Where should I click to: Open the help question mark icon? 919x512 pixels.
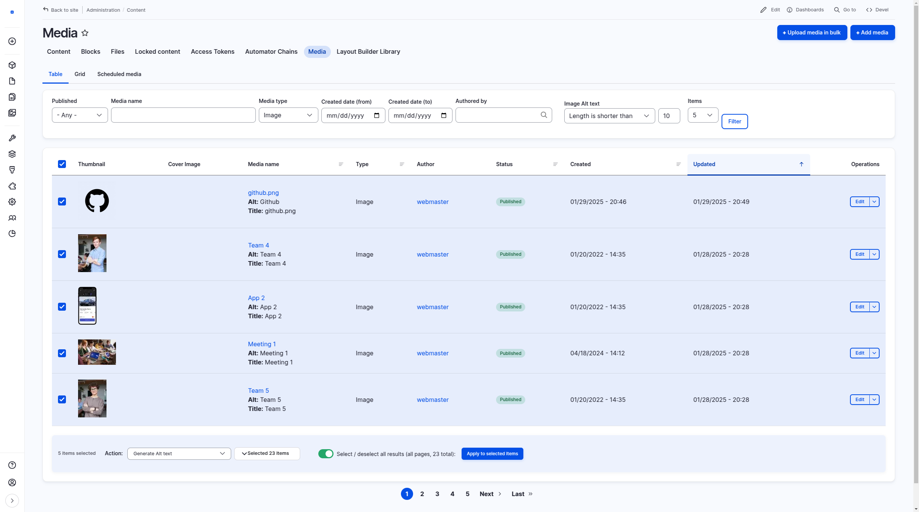pos(12,465)
